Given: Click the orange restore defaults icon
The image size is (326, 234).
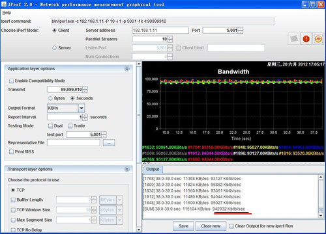Looking at the screenshot, I should click(x=318, y=39).
